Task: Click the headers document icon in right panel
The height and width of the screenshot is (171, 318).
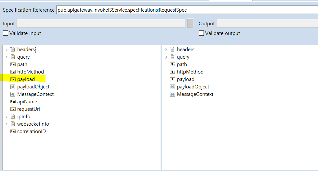Action: tap(173, 50)
